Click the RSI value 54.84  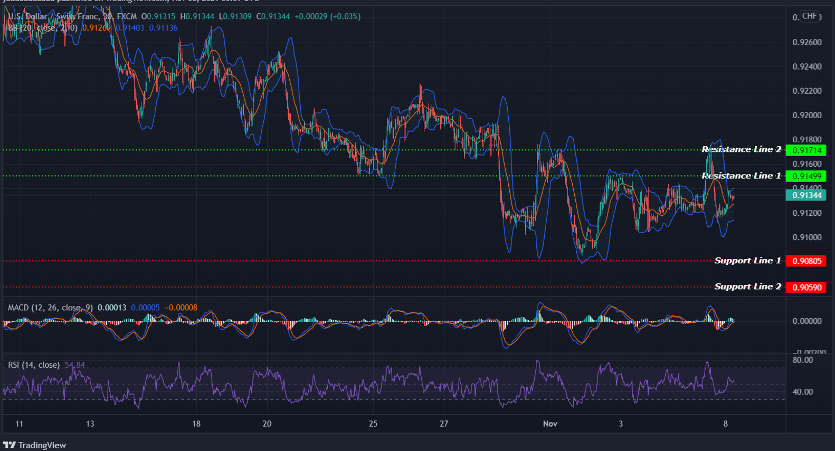point(74,365)
